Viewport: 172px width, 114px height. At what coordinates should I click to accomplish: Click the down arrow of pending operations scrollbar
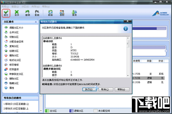tap(41, 111)
